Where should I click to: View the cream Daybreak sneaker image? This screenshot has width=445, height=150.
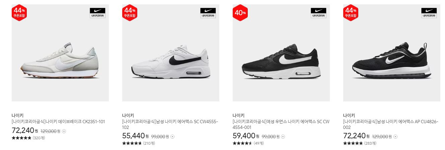click(60, 53)
